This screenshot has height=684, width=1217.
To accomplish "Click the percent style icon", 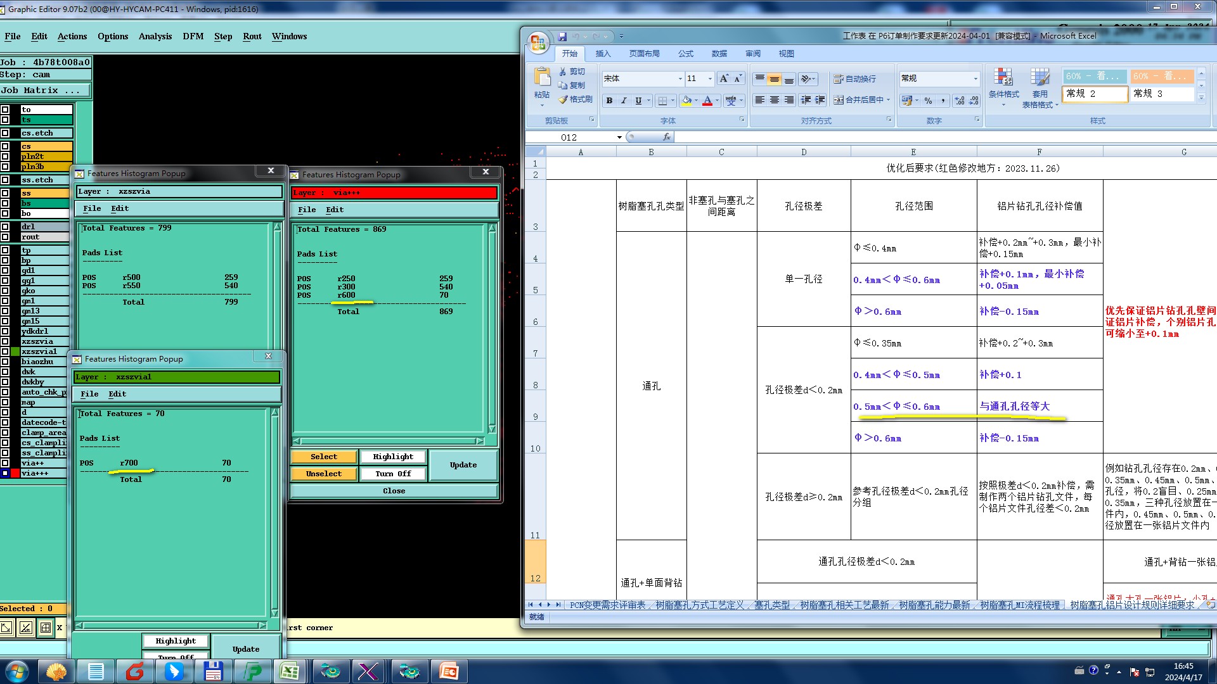I will (928, 100).
